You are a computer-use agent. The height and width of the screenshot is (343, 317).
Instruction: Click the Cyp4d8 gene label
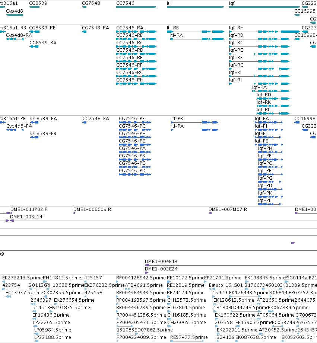(15, 11)
